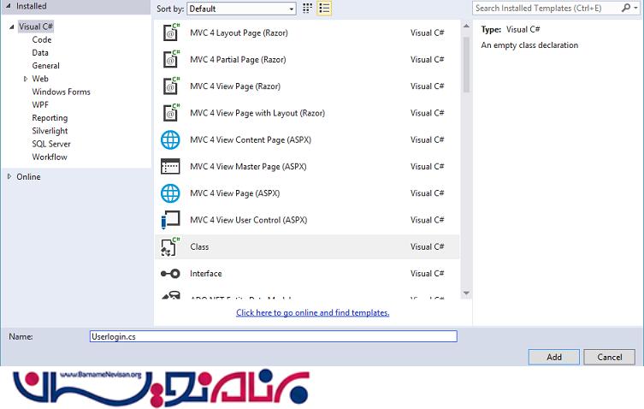
Task: Click the Name field containing Userlogin.cs
Action: tap(273, 336)
